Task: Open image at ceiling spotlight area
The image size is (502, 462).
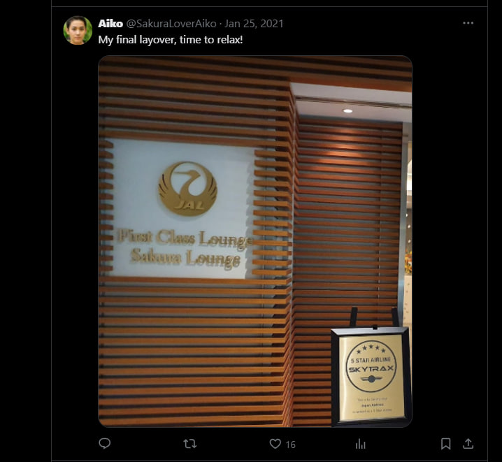Action: [347, 110]
